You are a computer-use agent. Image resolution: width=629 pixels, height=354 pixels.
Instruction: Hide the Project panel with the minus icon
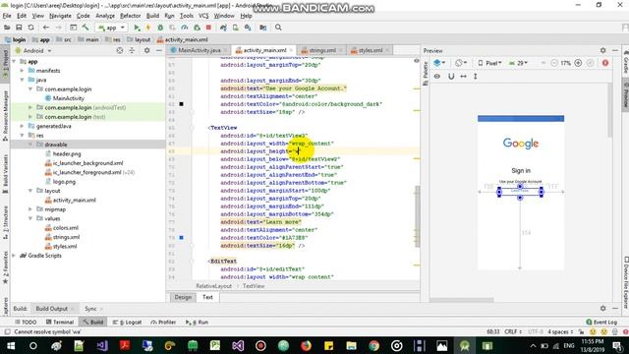(x=159, y=50)
